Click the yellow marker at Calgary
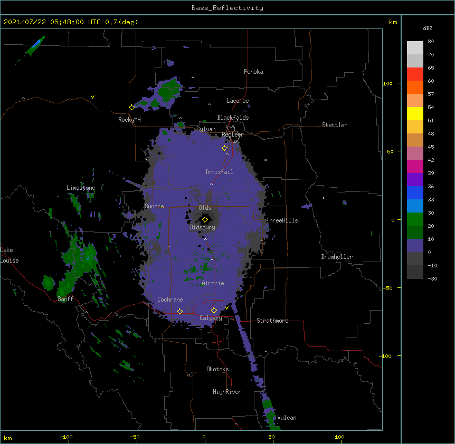455x444 pixels. coord(214,310)
